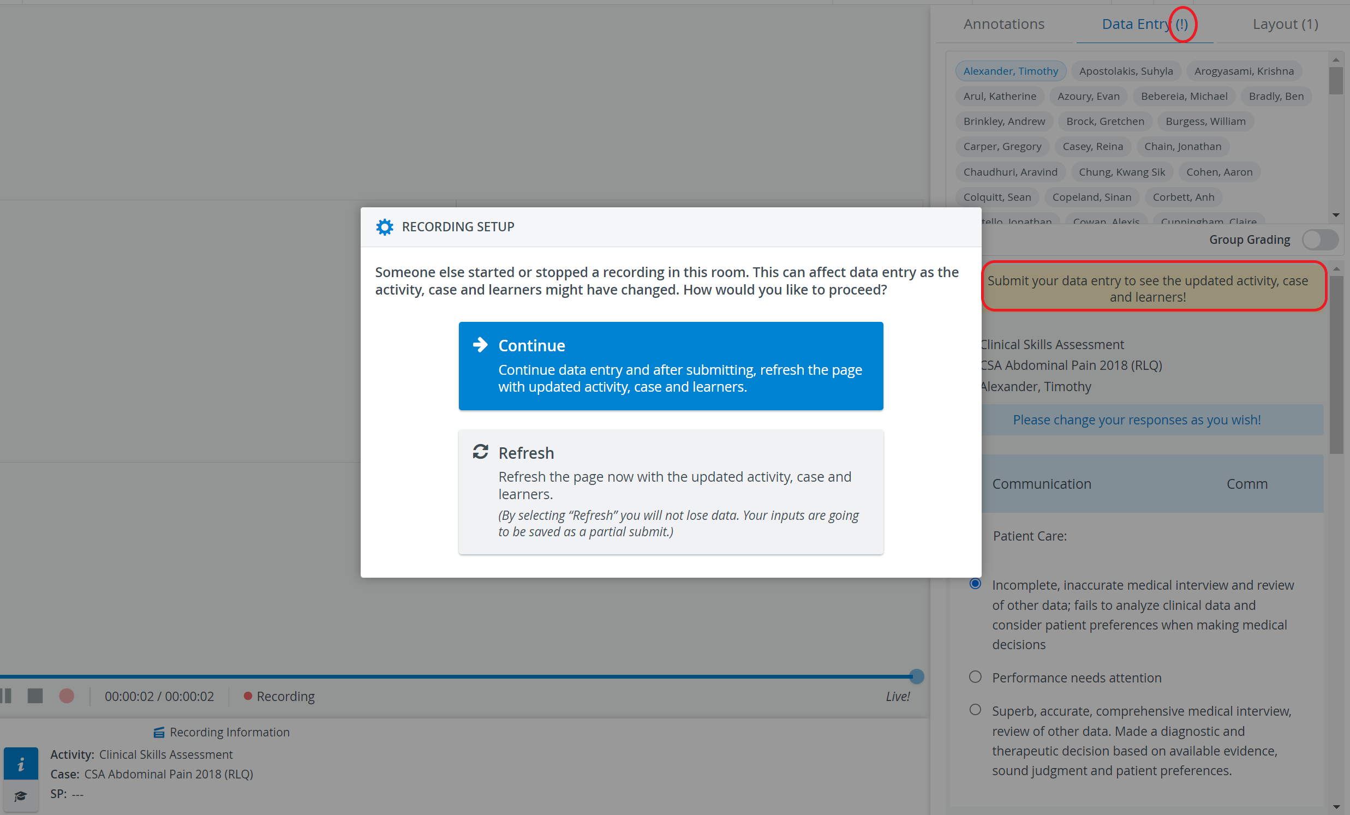Image resolution: width=1350 pixels, height=815 pixels.
Task: Click the Recording Information icon
Action: point(159,732)
